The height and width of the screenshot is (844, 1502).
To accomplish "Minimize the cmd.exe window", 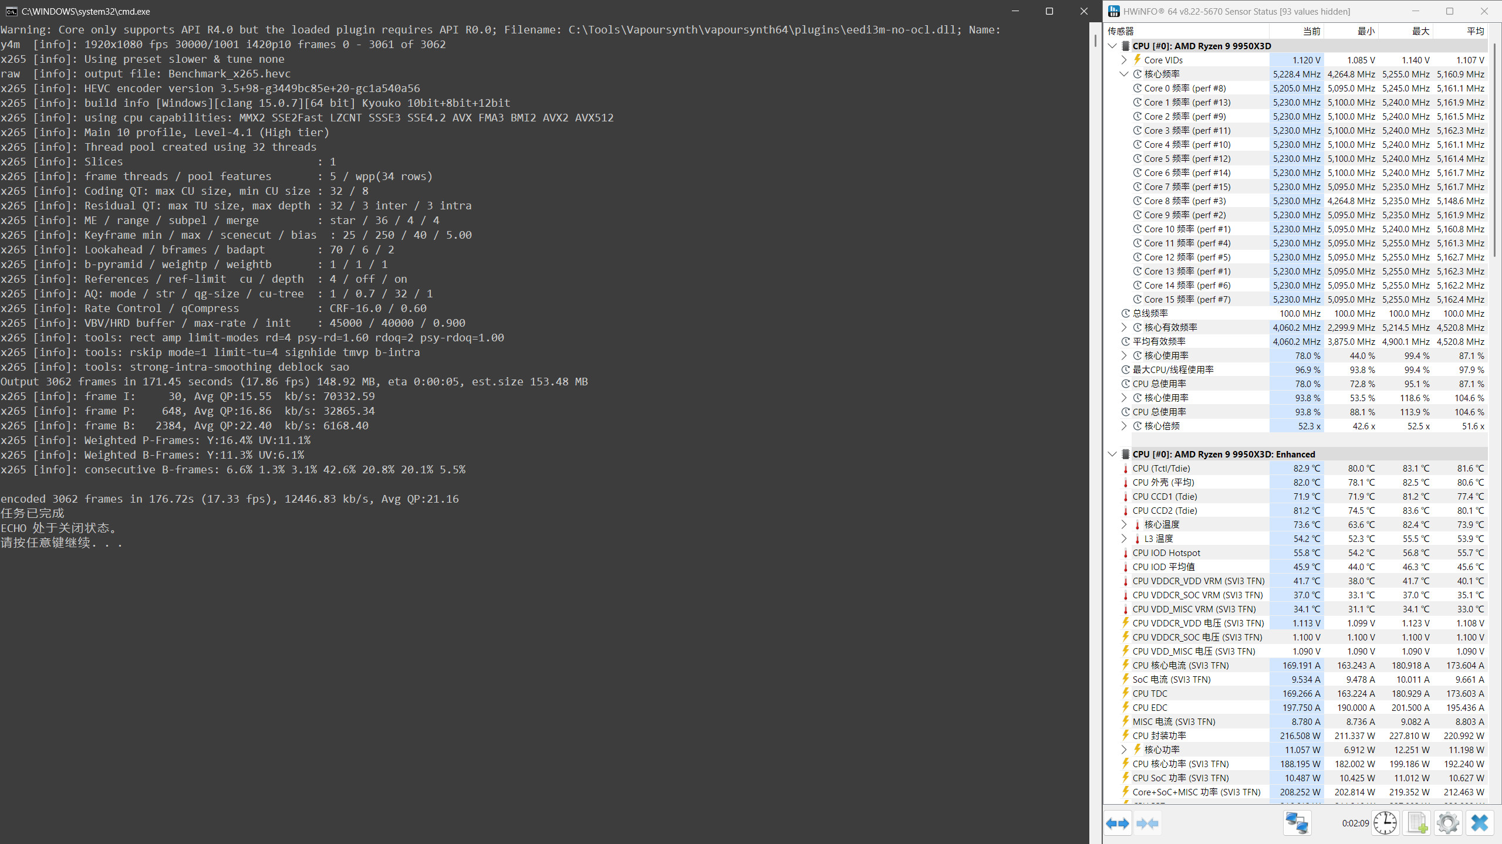I will click(1015, 11).
